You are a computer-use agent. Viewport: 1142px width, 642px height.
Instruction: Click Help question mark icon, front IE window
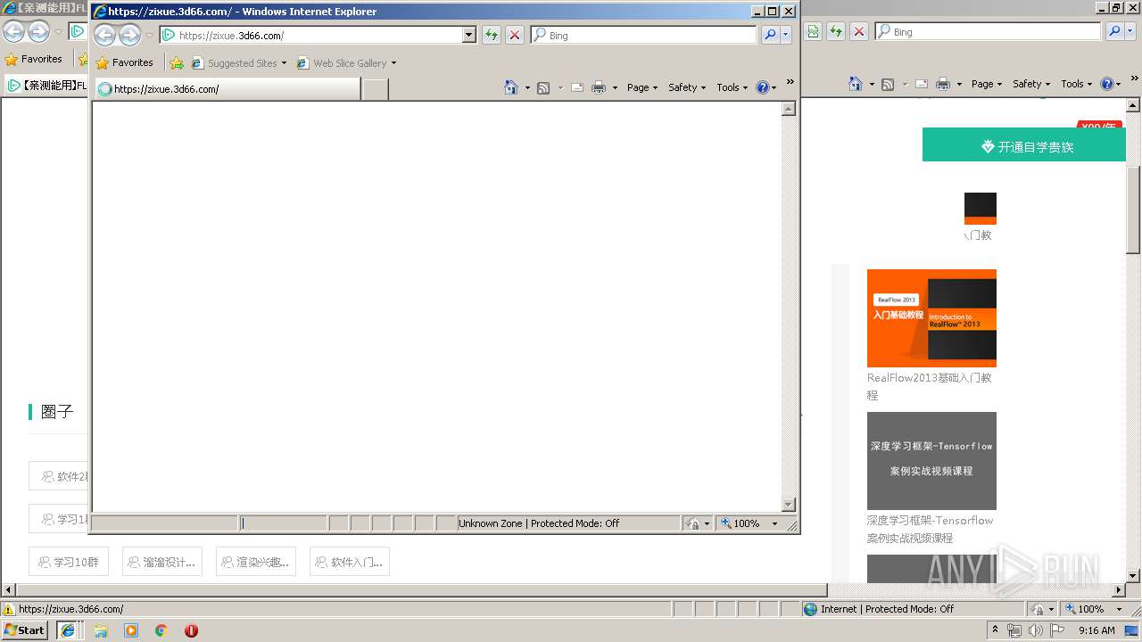click(x=762, y=87)
